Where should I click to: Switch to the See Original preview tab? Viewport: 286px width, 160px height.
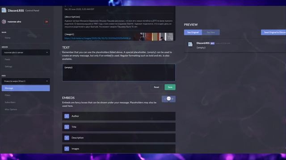(x=193, y=32)
